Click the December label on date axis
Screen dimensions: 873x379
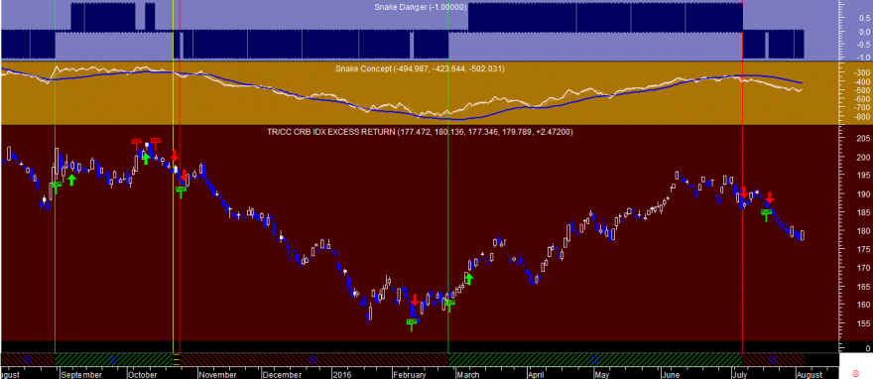click(x=282, y=375)
